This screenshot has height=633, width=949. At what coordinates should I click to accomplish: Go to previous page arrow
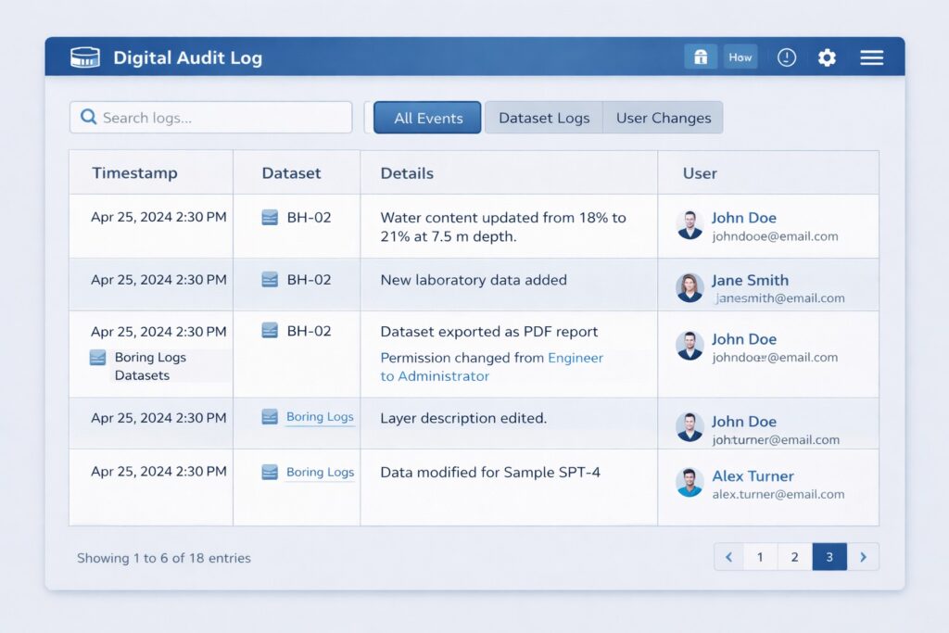coord(729,557)
